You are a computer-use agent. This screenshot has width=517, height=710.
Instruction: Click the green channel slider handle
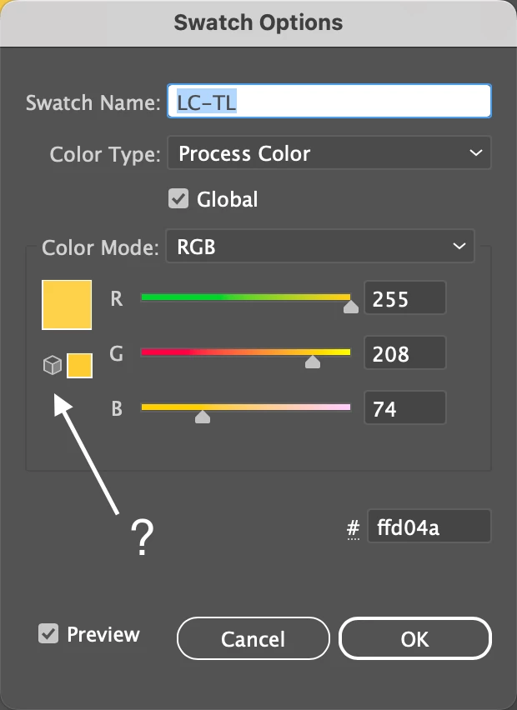pyautogui.click(x=313, y=362)
